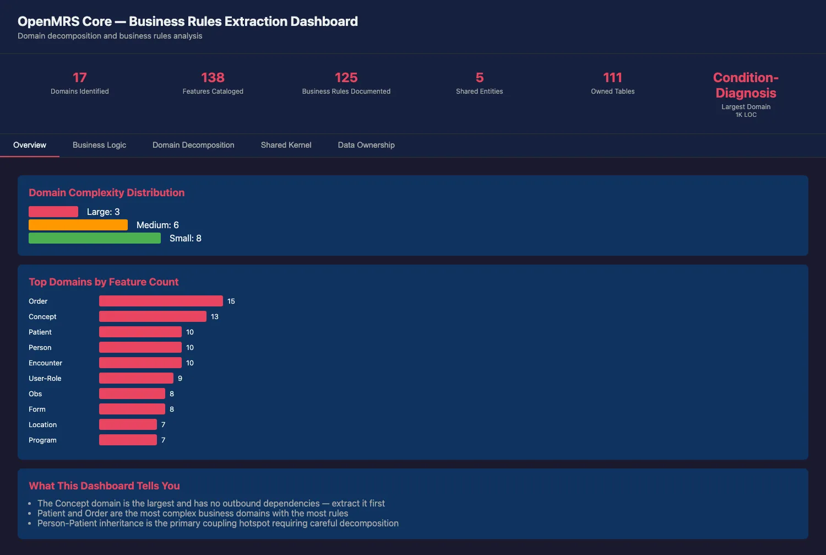Click the 111 Owned Tables stat
Image resolution: width=826 pixels, height=555 pixels.
click(x=613, y=83)
